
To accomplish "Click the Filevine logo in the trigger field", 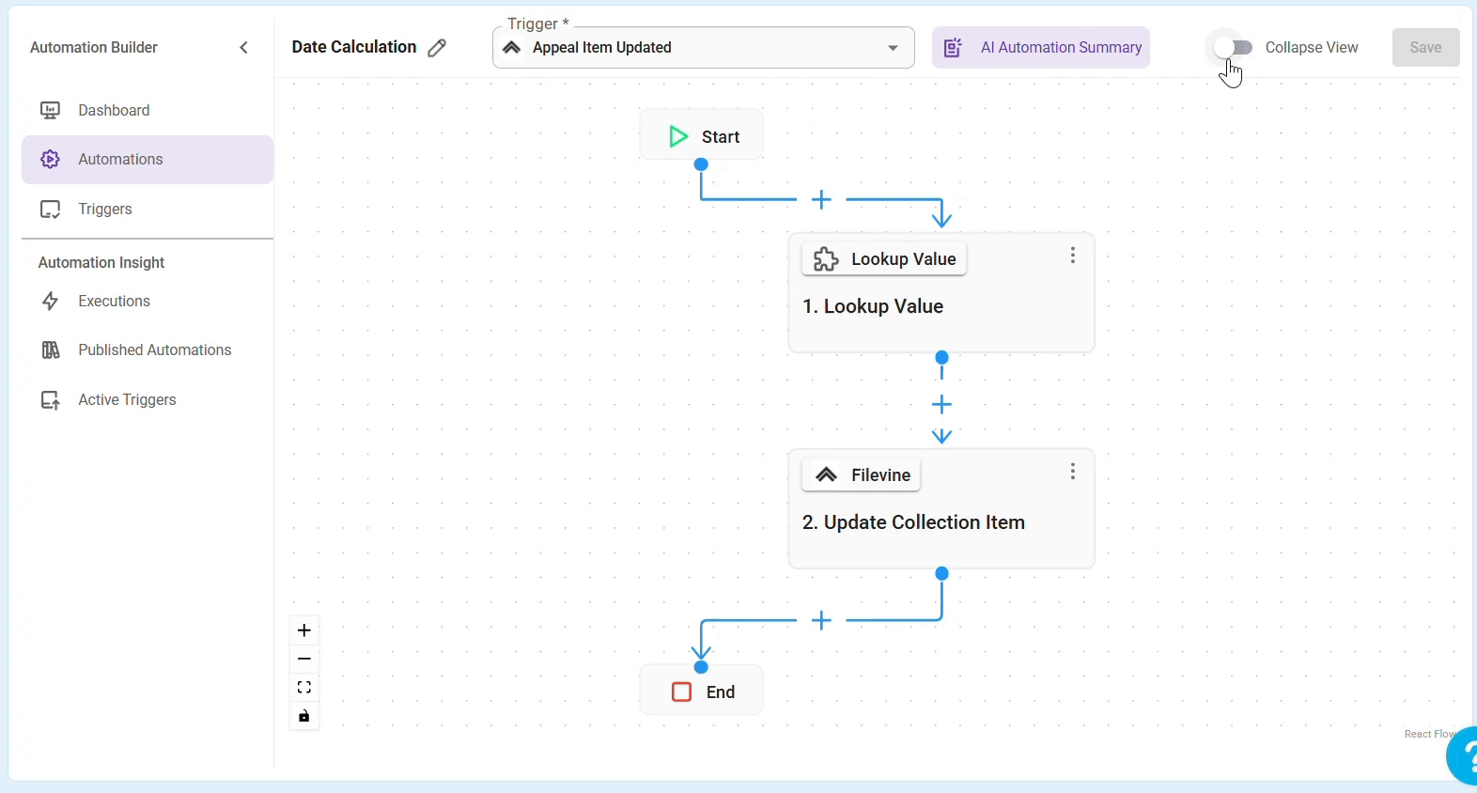I will [512, 48].
